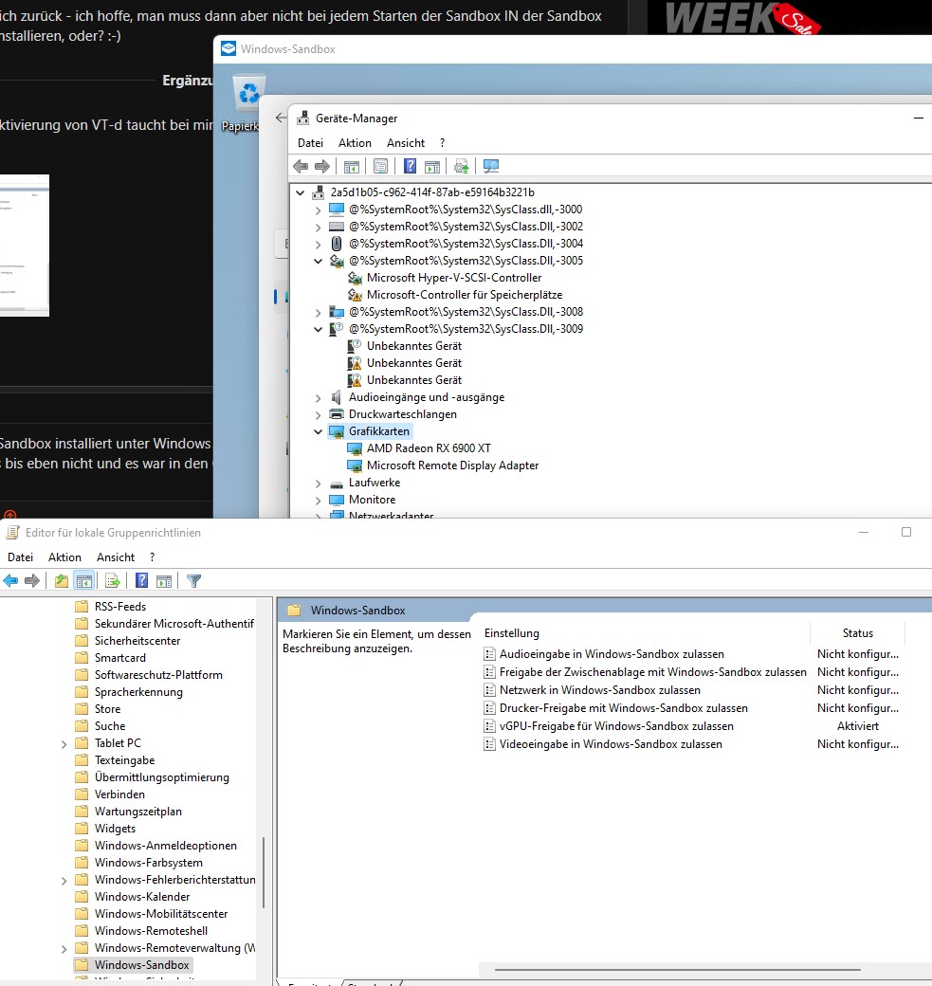Click Forward arrow in Geräte-Manager toolbar
Screen dimensions: 932x986
[322, 167]
